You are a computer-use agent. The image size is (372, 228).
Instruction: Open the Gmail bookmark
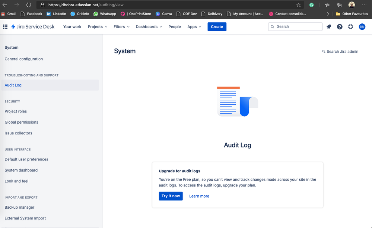click(9, 14)
